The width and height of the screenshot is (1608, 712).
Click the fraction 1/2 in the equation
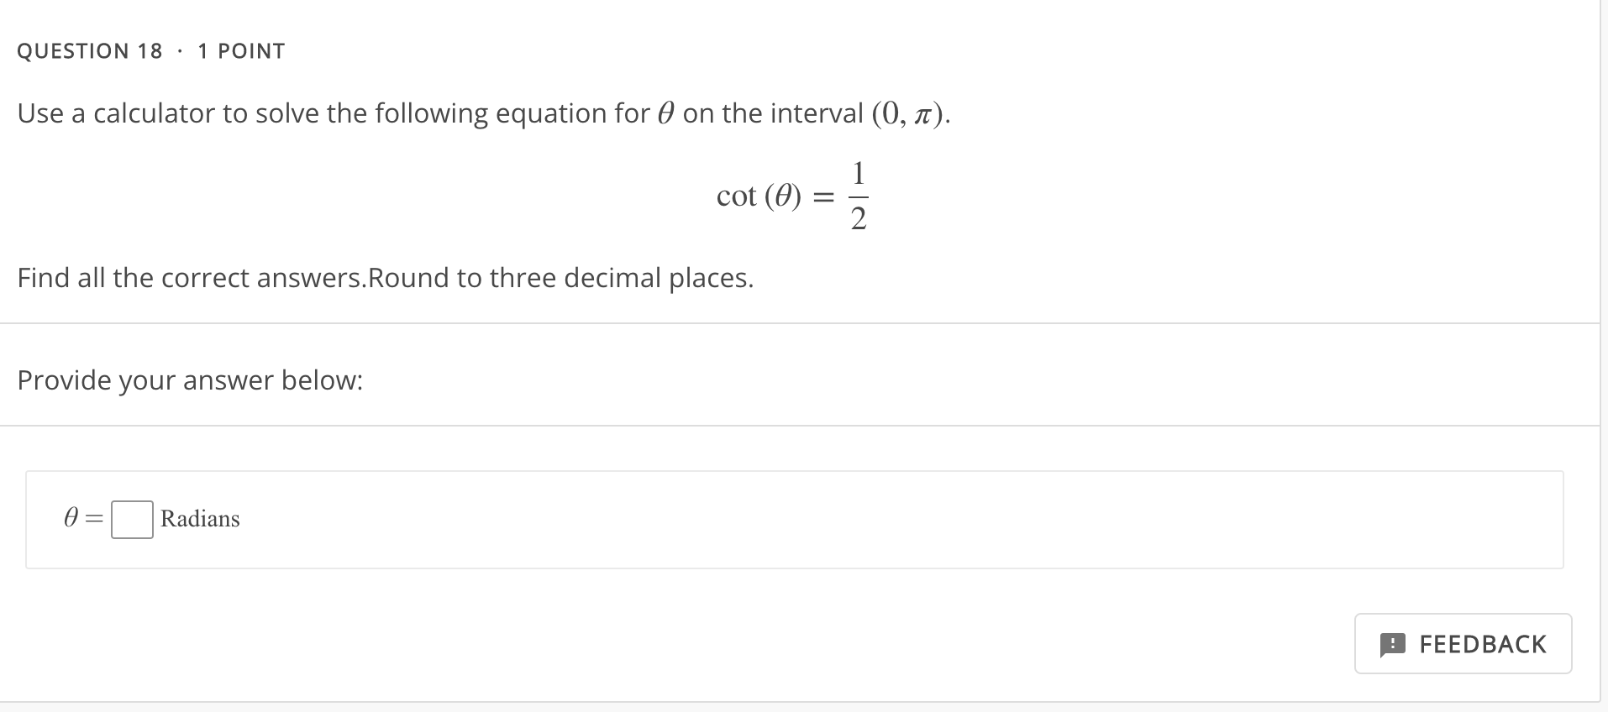coord(857,197)
